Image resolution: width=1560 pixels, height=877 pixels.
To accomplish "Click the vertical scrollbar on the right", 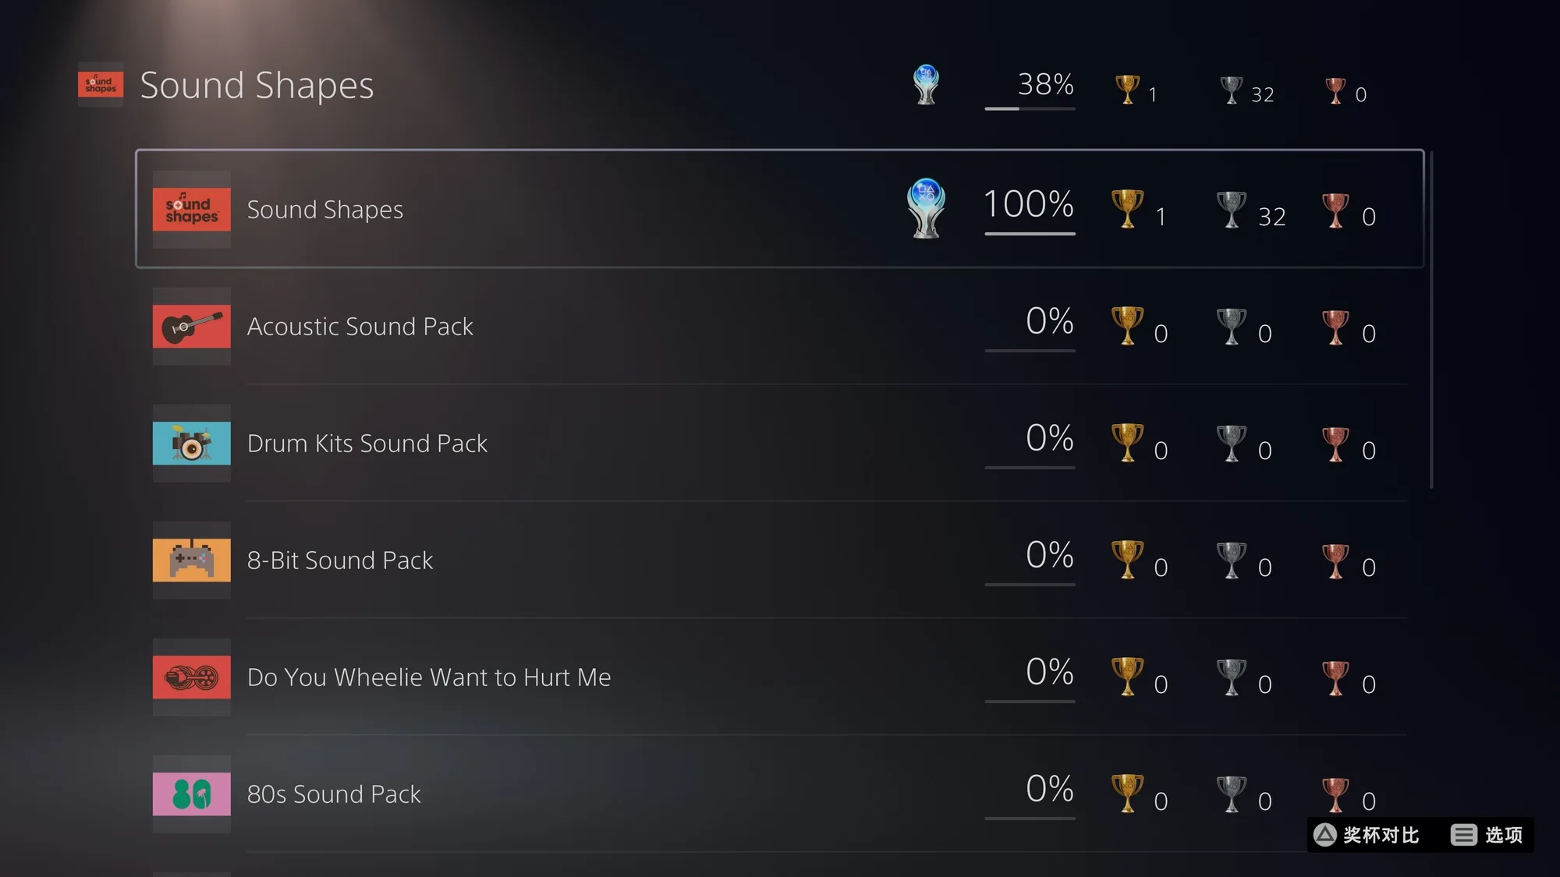I will coord(1431,320).
